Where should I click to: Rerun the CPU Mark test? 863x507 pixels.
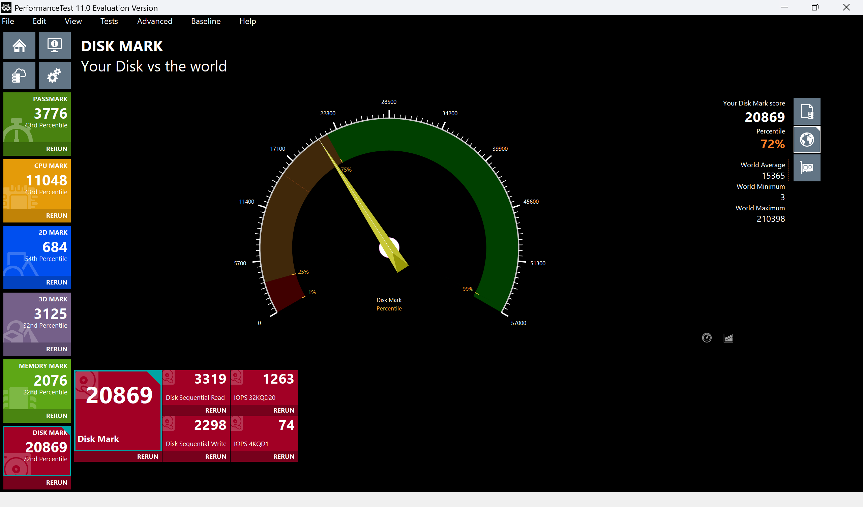tap(57, 215)
